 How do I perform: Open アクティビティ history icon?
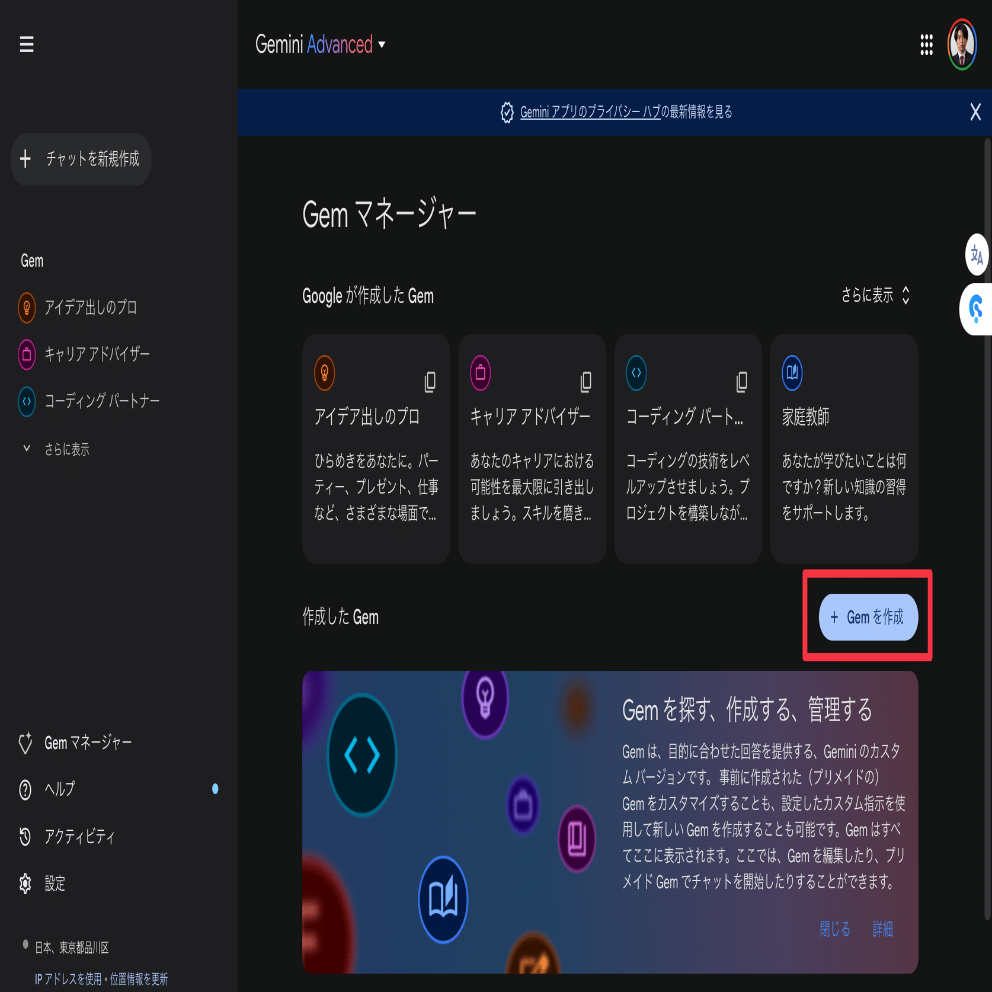click(x=25, y=837)
